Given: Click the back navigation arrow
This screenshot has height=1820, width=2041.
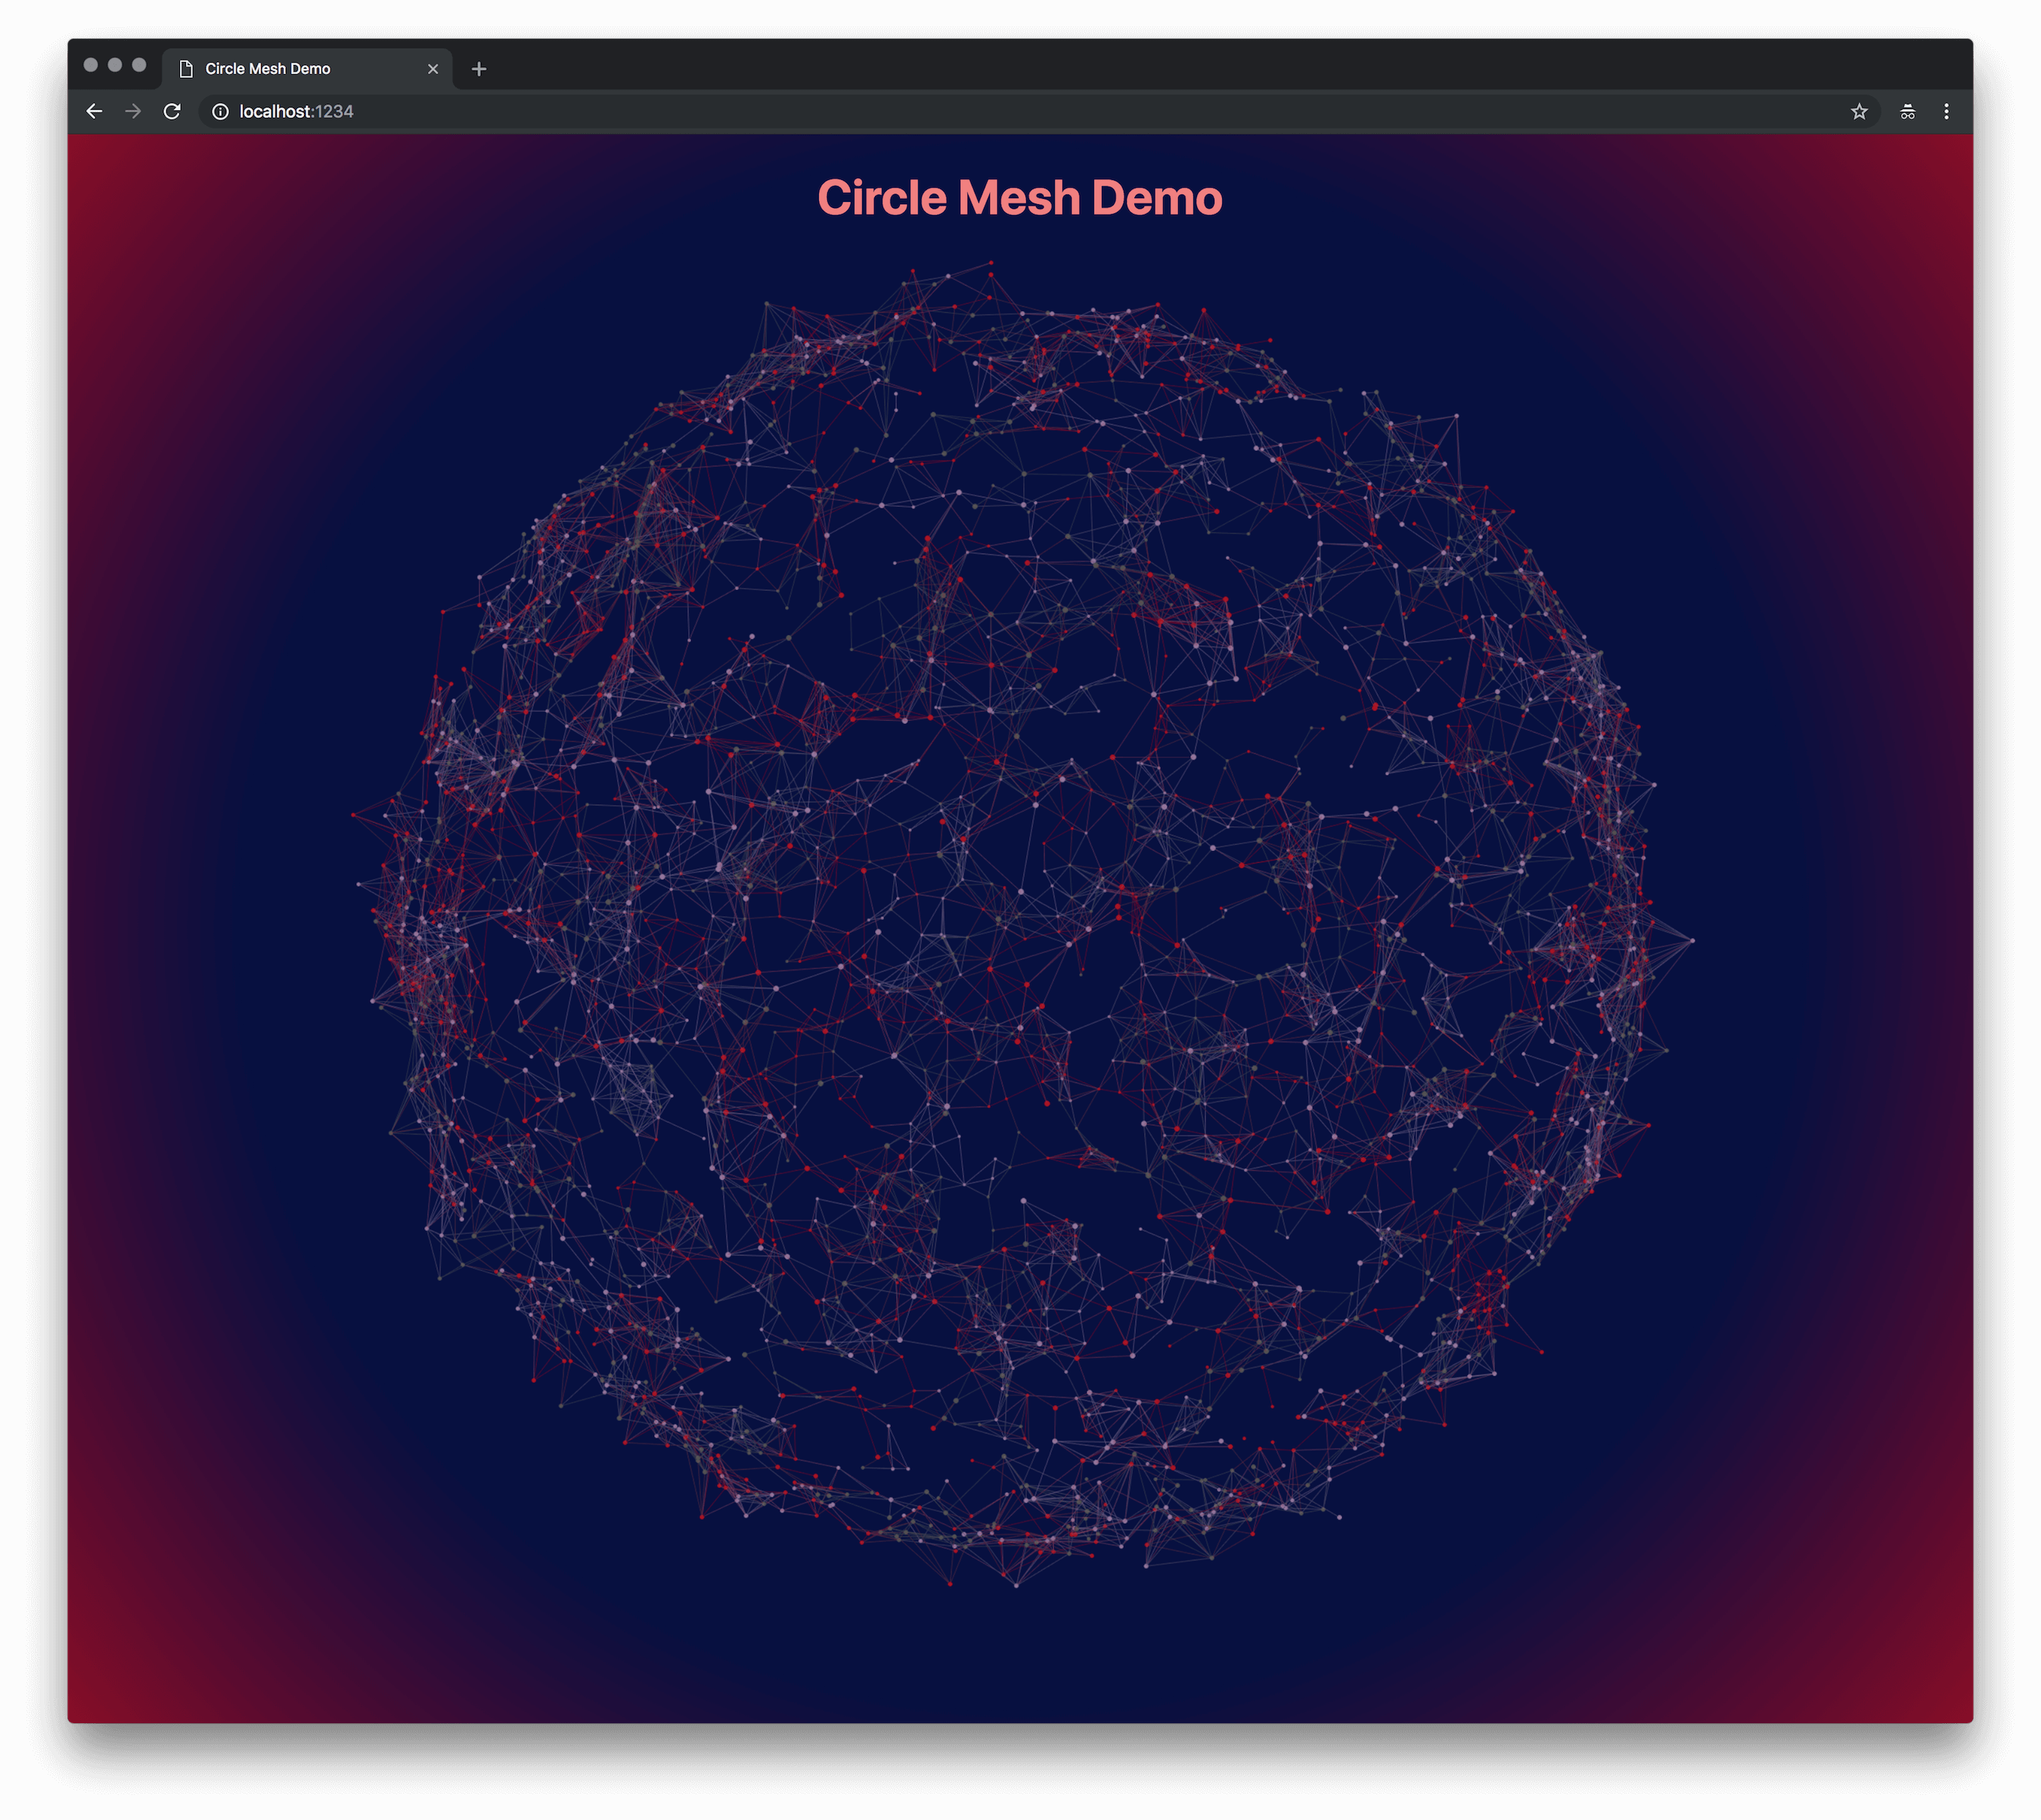Looking at the screenshot, I should [95, 111].
